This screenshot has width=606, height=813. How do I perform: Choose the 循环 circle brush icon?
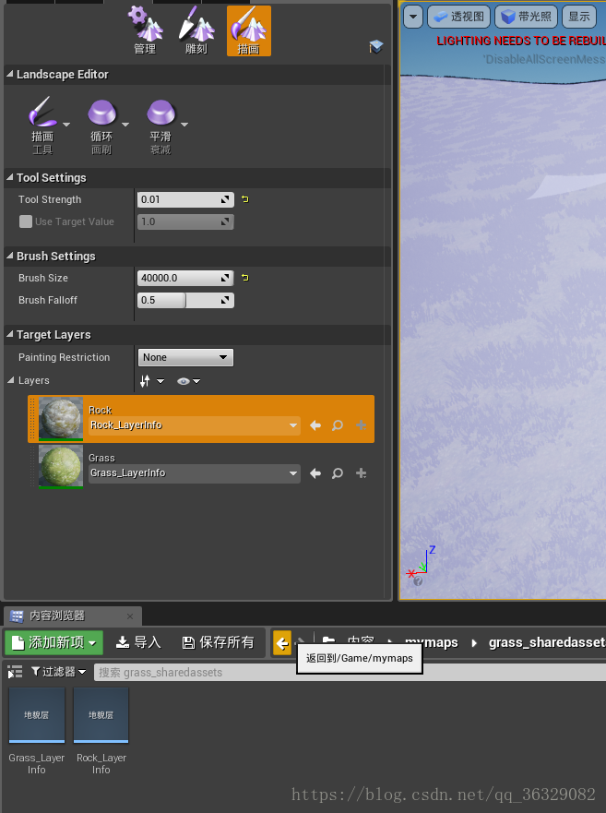101,112
